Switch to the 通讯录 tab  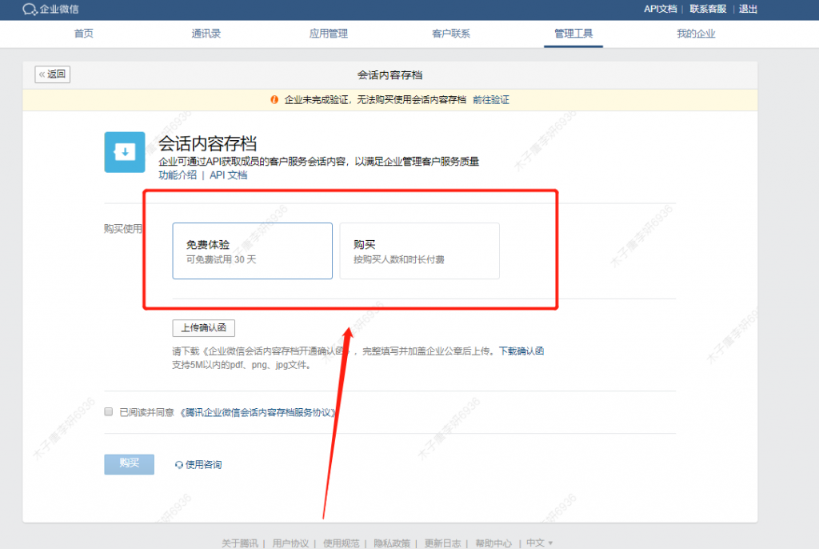pyautogui.click(x=206, y=34)
